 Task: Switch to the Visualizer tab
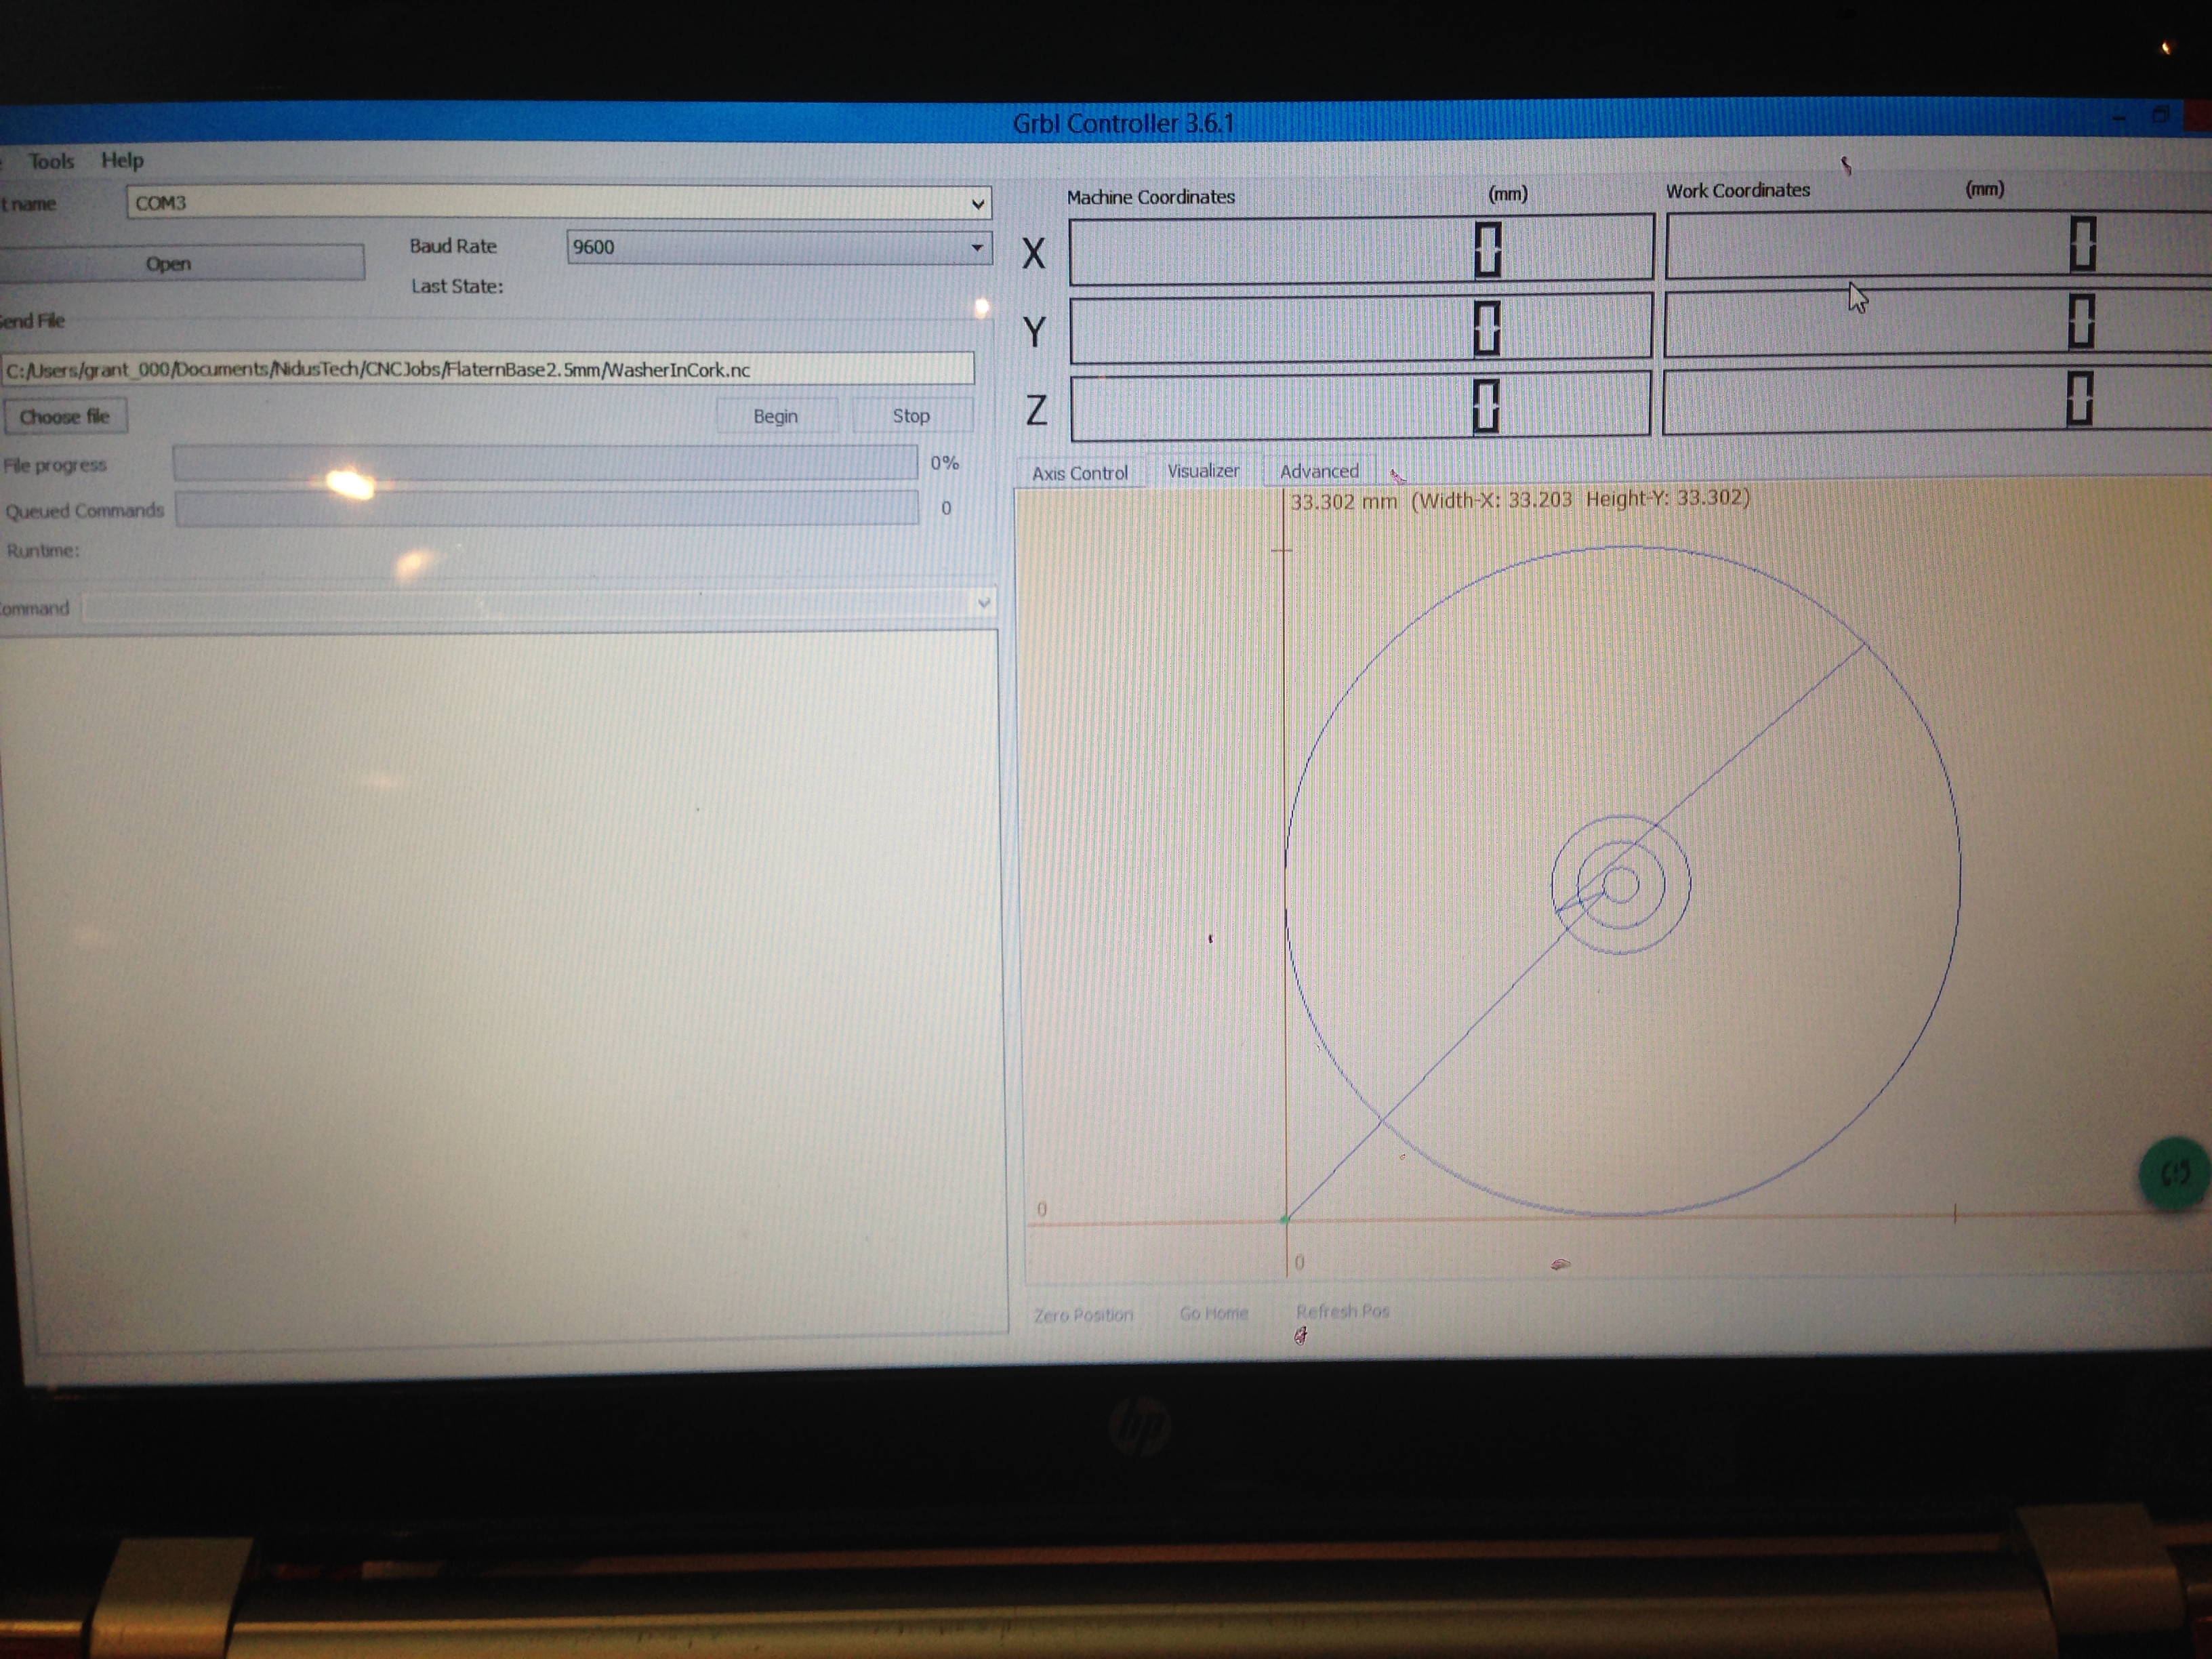pyautogui.click(x=1203, y=470)
